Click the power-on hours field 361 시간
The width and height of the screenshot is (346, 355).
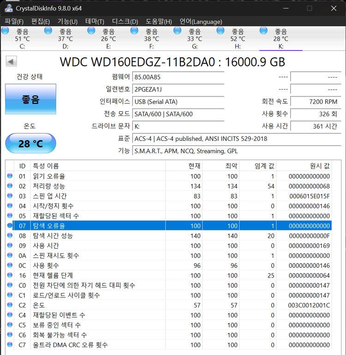[x=316, y=126]
